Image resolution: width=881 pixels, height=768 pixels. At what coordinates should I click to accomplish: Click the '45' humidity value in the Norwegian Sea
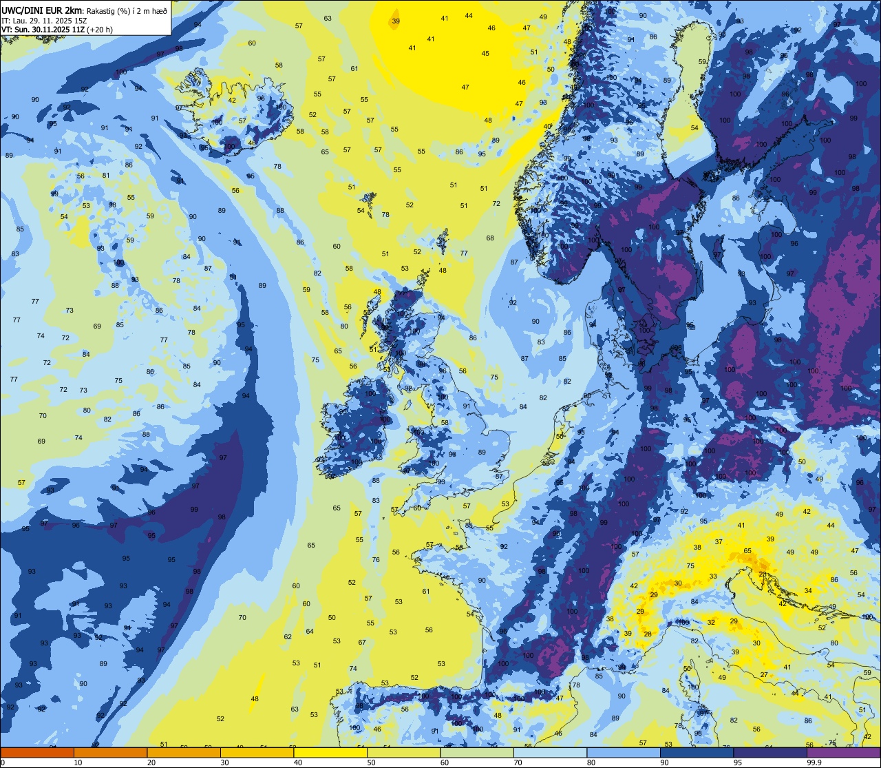485,53
